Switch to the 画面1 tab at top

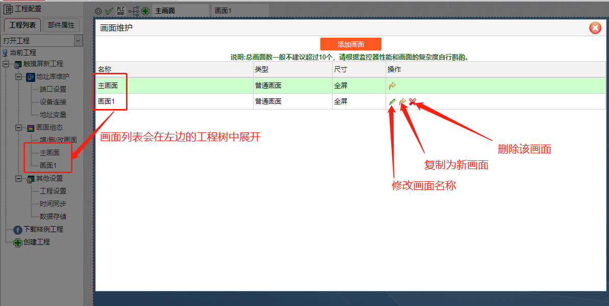click(x=223, y=11)
